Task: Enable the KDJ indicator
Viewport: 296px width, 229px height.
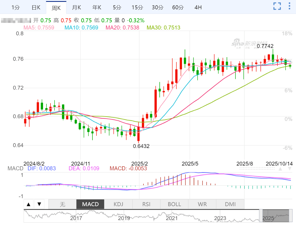Action: tap(118, 204)
